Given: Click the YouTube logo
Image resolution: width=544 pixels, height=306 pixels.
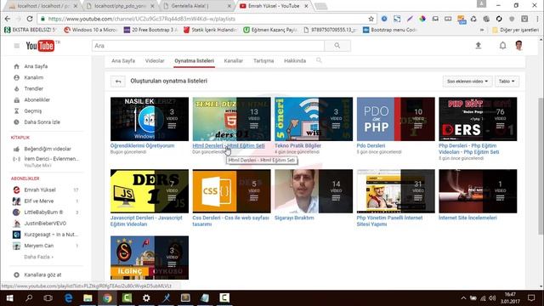Looking at the screenshot, I should click(x=40, y=46).
